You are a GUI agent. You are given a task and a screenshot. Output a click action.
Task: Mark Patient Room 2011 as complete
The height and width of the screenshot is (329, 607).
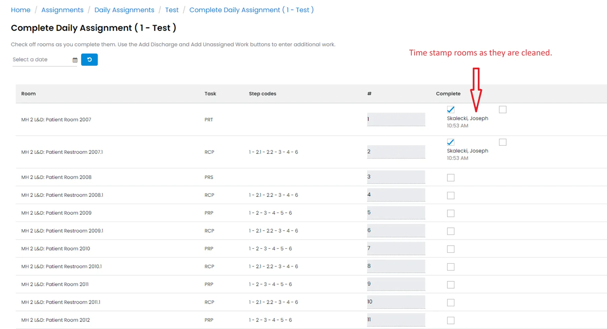point(451,285)
